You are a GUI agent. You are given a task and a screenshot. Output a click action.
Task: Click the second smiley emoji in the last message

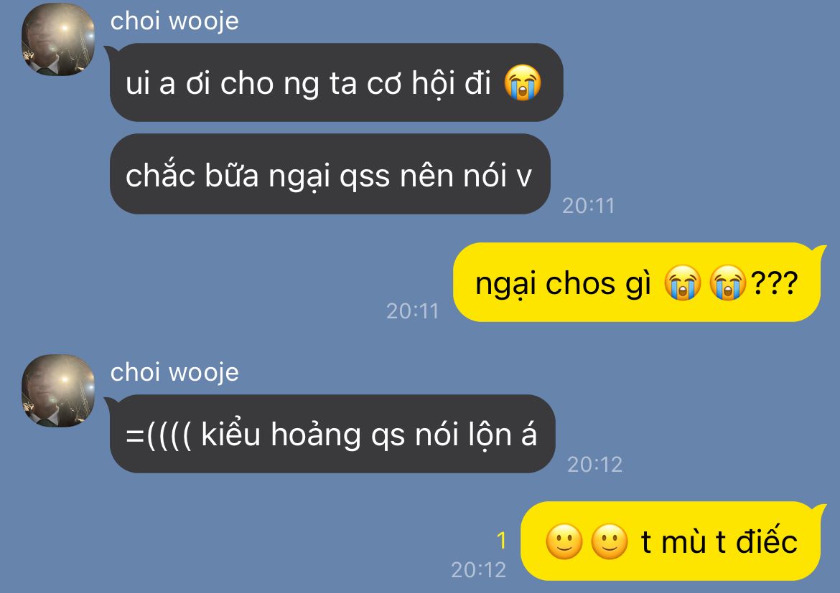609,541
